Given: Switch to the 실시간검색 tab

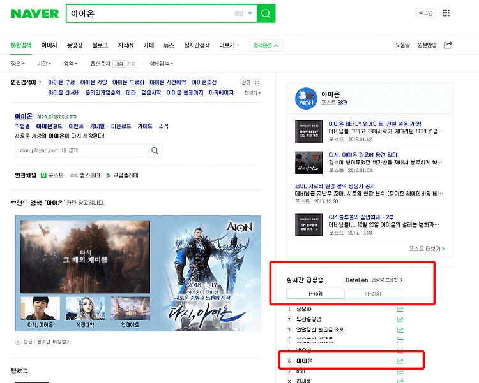Looking at the screenshot, I should pyautogui.click(x=197, y=45).
